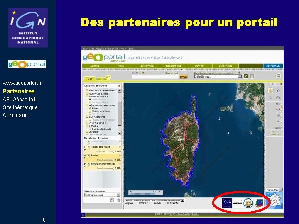Open help icon in Catalogue header

tap(119, 86)
